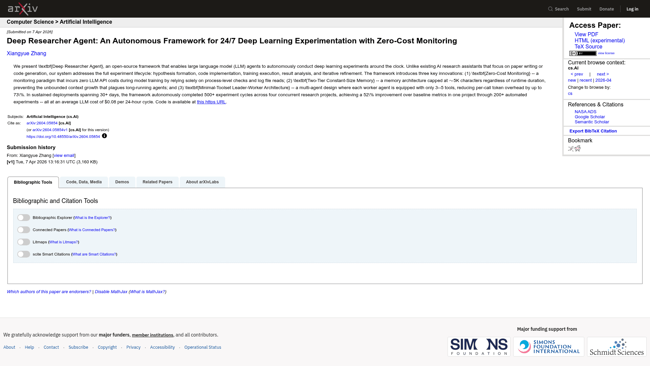Bookmark with BibSonomy icon
Image resolution: width=650 pixels, height=366 pixels.
(x=571, y=149)
